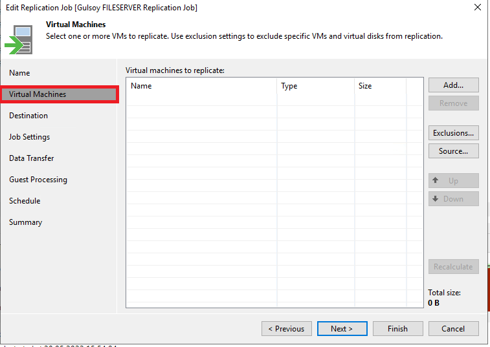This screenshot has height=347, width=490.
Task: Go back with the < Previous button
Action: [x=286, y=329]
